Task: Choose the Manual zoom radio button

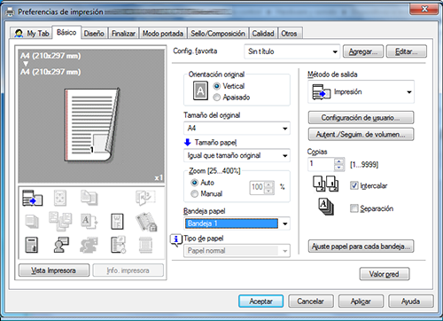Action: pyautogui.click(x=194, y=194)
